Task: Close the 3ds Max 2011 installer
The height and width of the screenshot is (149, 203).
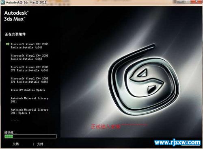Action: [197, 2]
